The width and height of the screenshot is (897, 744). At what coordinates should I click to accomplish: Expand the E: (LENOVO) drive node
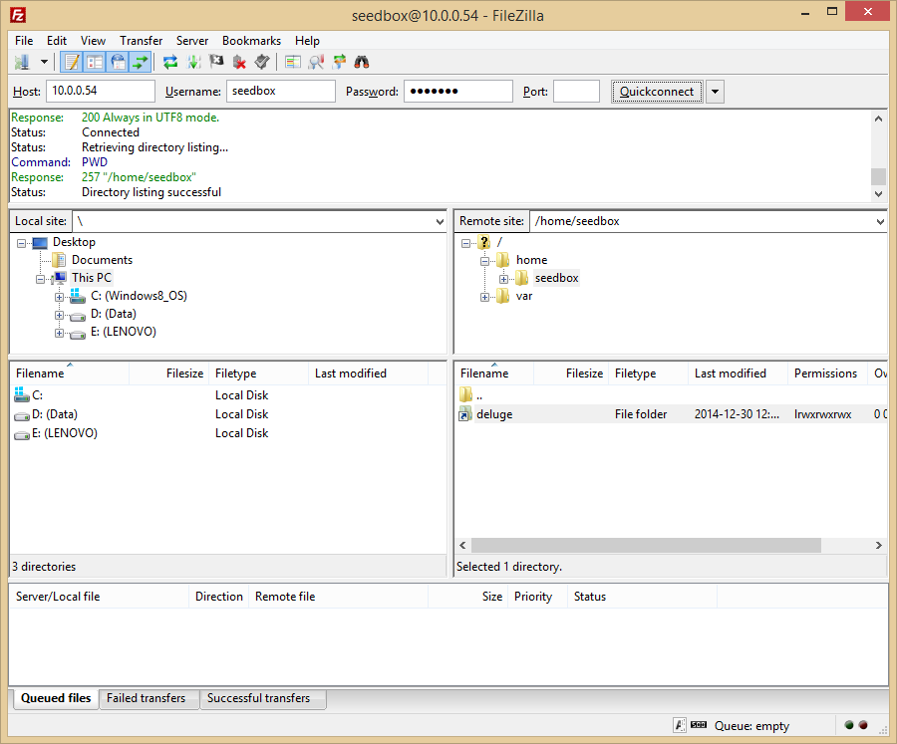tap(59, 333)
